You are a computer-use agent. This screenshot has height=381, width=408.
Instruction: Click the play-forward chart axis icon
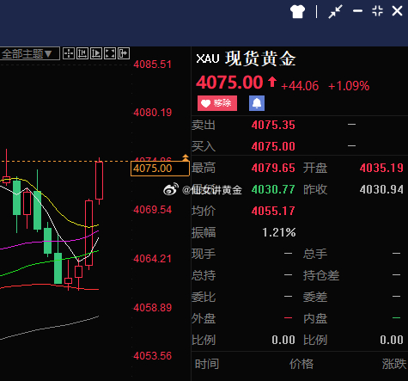click(x=96, y=53)
